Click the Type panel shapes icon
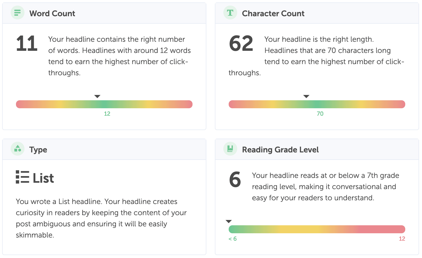Screen dimensions: 422x258 tap(17, 149)
